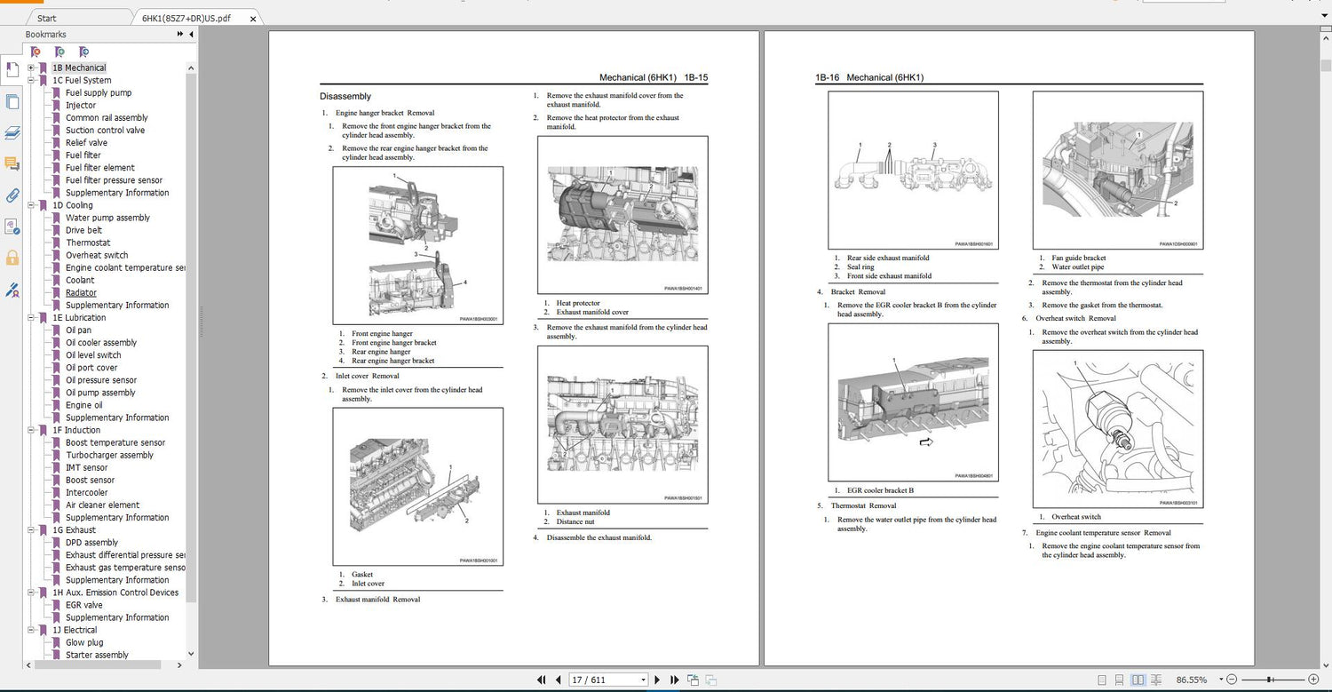Screen dimensions: 1332x692
Task: Open the Glow plug bookmark
Action: [x=84, y=642]
